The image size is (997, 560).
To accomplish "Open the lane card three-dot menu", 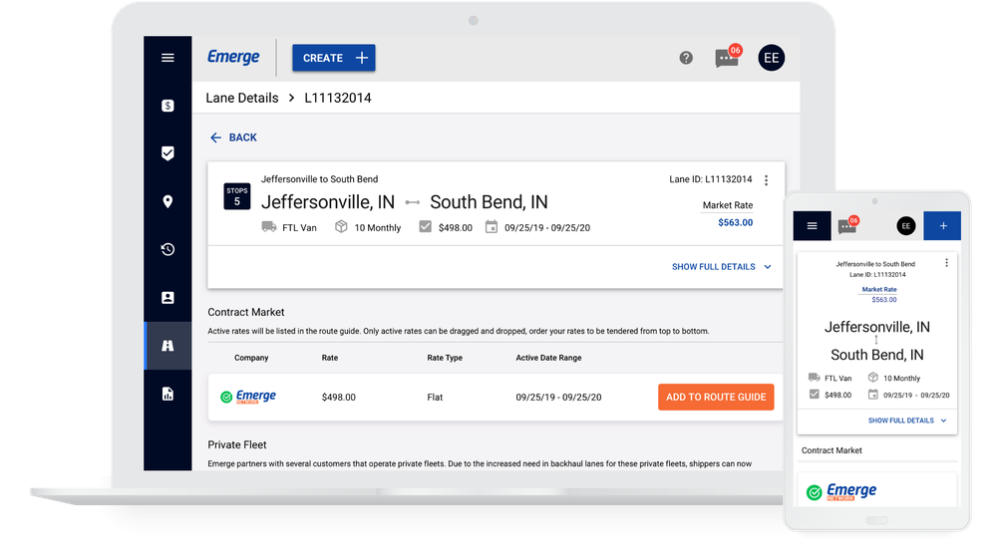I will pos(766,180).
